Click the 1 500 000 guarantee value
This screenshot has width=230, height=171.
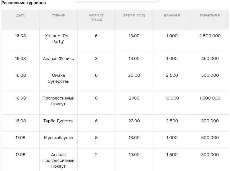(x=210, y=98)
